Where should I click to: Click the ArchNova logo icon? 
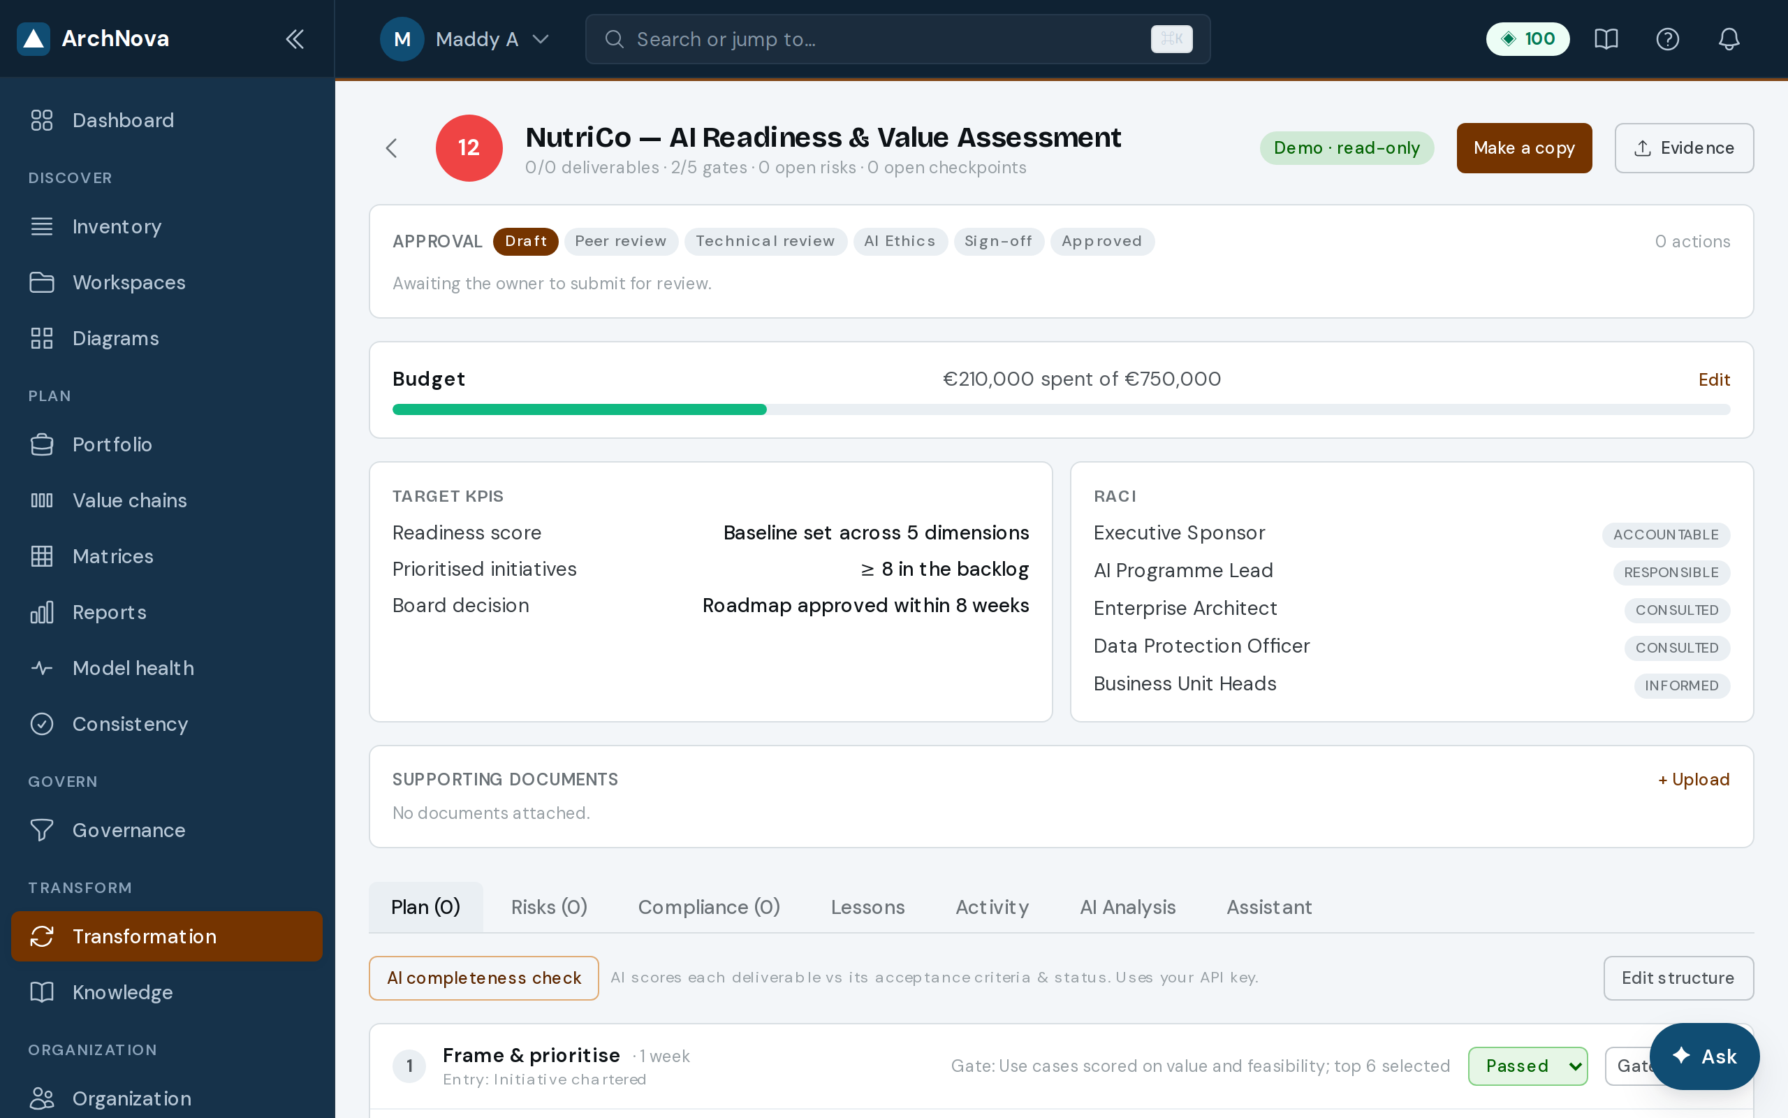click(34, 38)
